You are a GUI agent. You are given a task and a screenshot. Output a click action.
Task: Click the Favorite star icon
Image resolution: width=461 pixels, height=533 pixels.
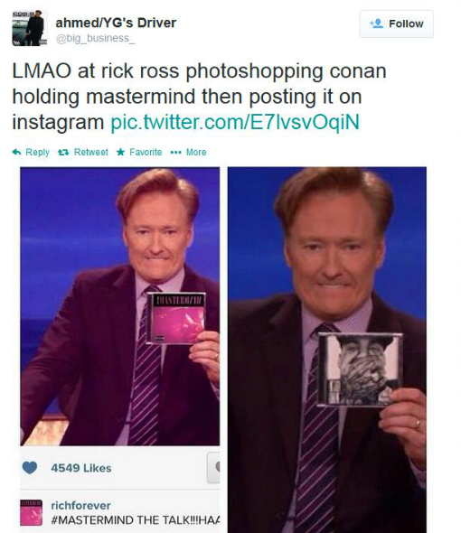tap(120, 152)
